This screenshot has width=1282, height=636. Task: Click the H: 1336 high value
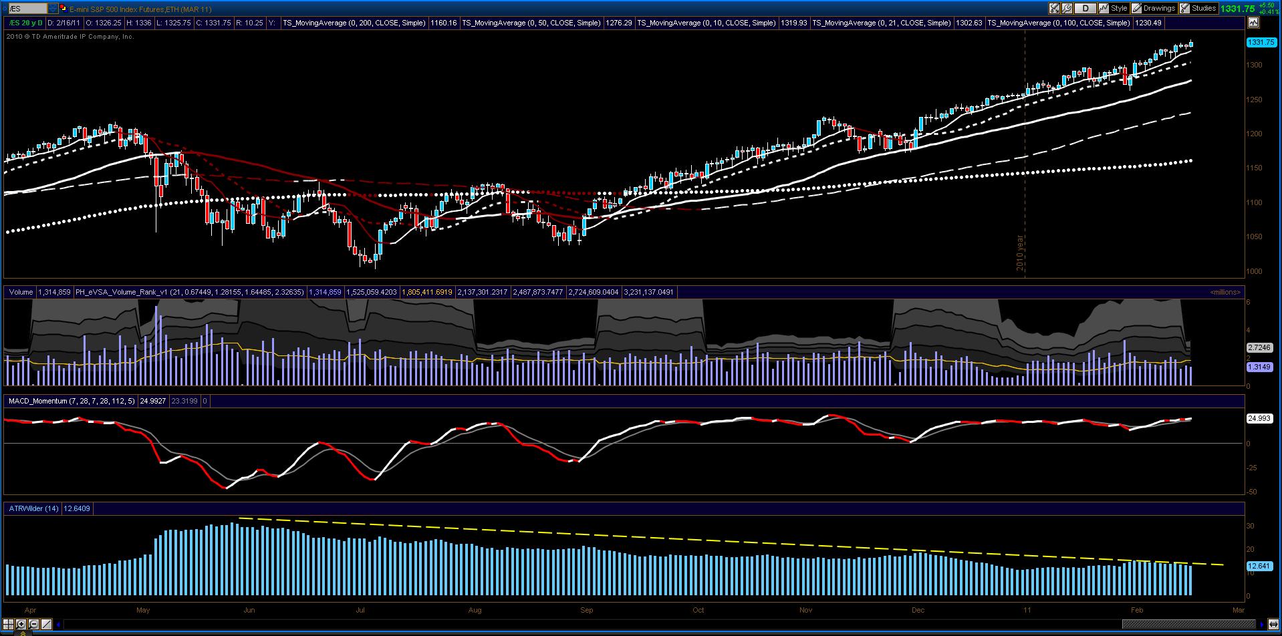[x=139, y=23]
